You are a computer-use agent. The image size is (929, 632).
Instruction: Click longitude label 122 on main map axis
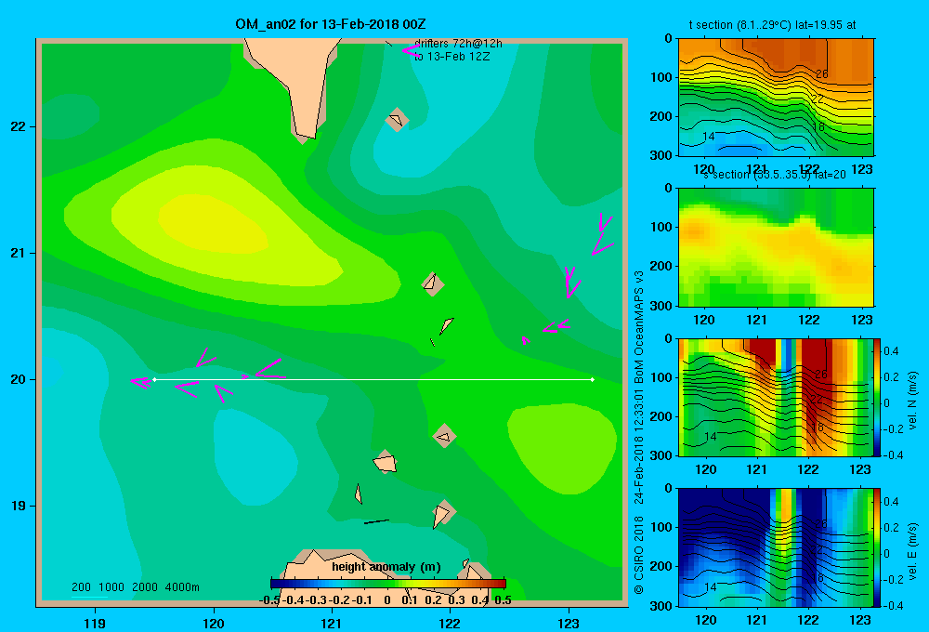point(450,623)
